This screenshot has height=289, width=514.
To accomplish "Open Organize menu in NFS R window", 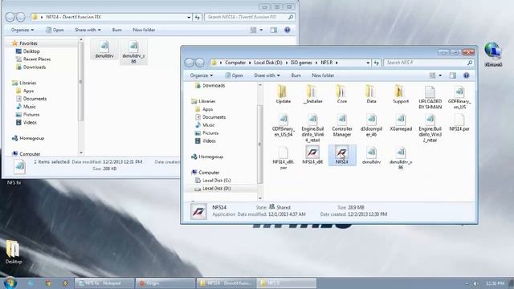I will (202, 75).
